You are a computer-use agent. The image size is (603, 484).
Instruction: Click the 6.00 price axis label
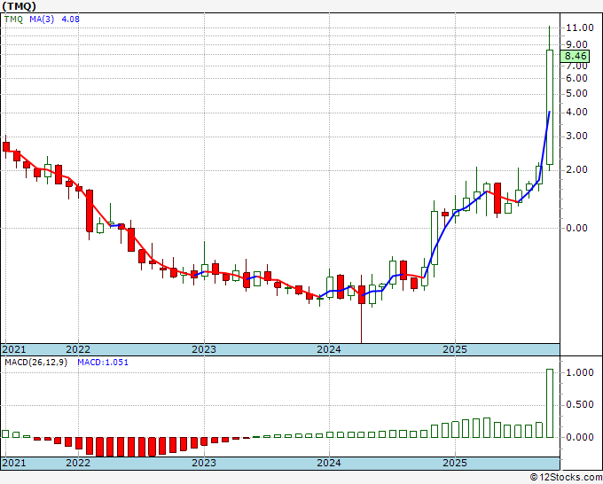(x=576, y=78)
